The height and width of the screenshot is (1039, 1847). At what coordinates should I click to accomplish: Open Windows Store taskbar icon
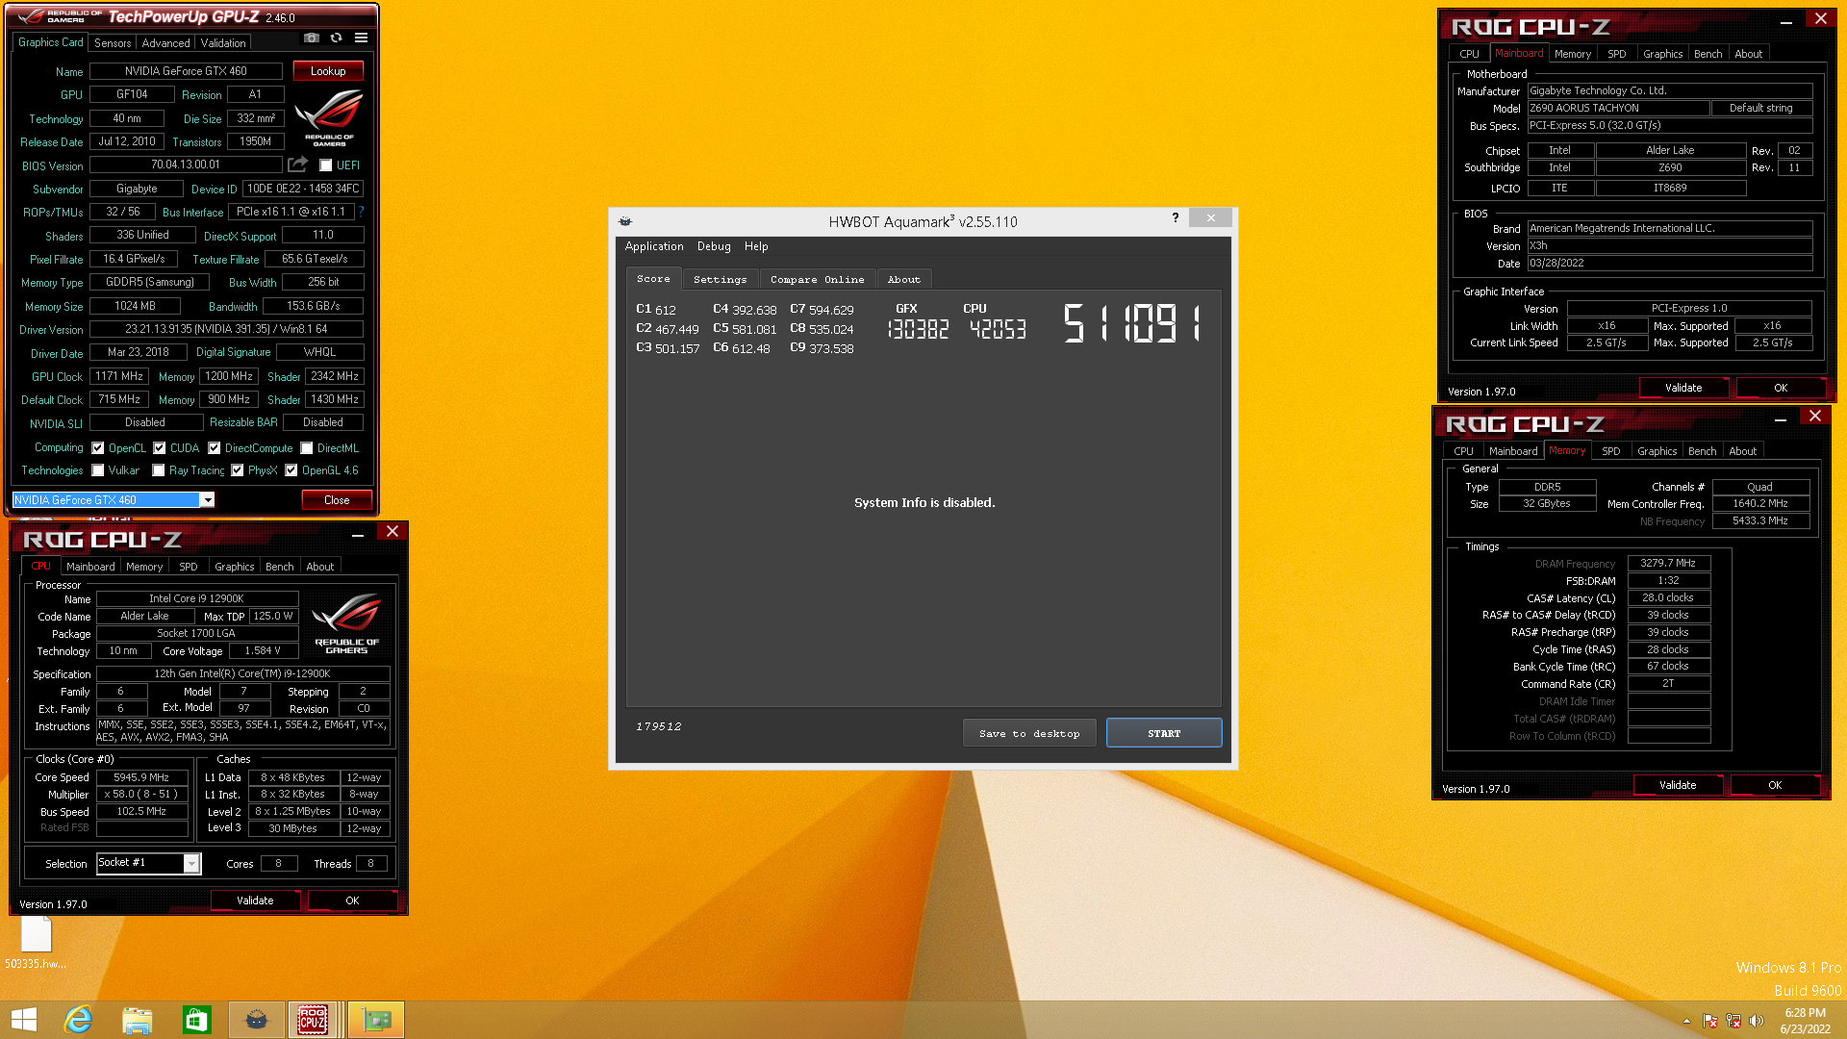197,1020
